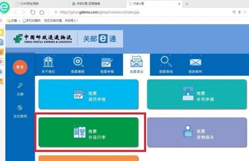
Task: Open the 我要分运行李 green tile
Action: (88, 132)
